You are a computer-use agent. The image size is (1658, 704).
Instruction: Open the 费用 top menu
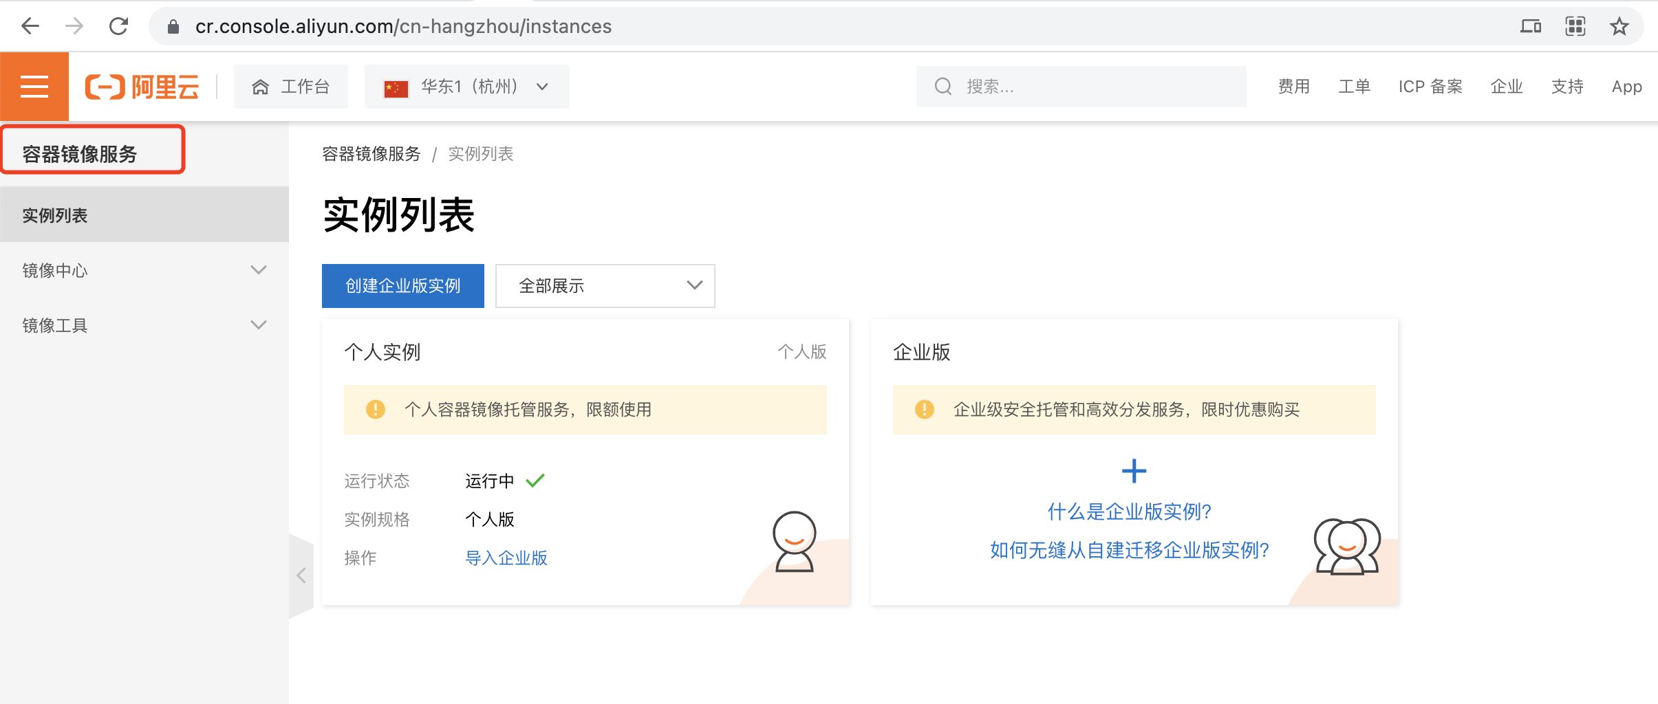pos(1293,87)
